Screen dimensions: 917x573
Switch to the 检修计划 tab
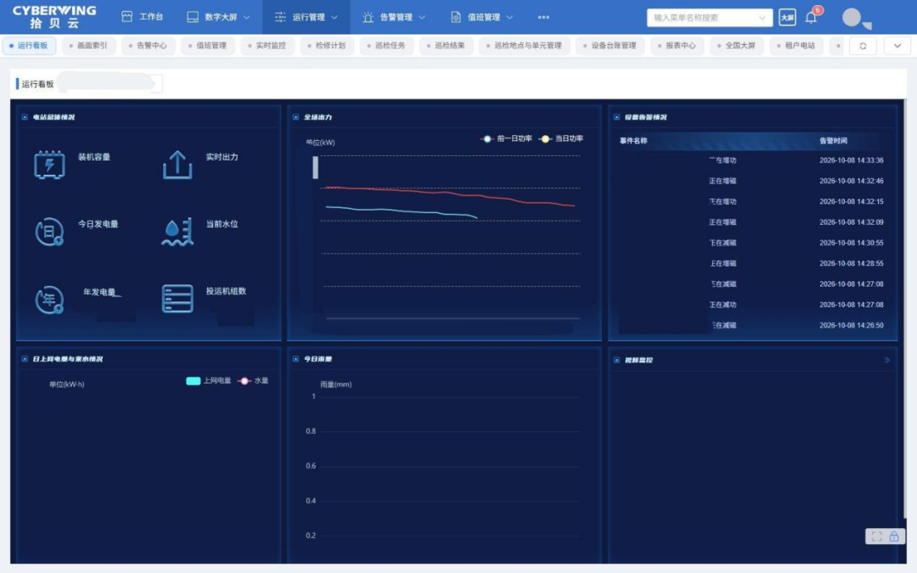[x=327, y=46]
